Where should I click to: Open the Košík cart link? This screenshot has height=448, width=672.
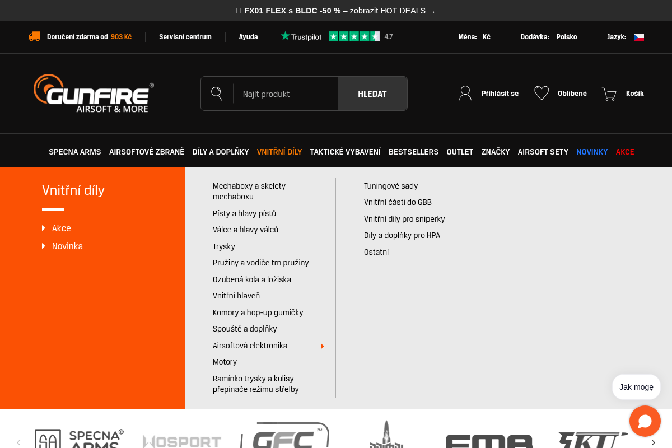[635, 94]
